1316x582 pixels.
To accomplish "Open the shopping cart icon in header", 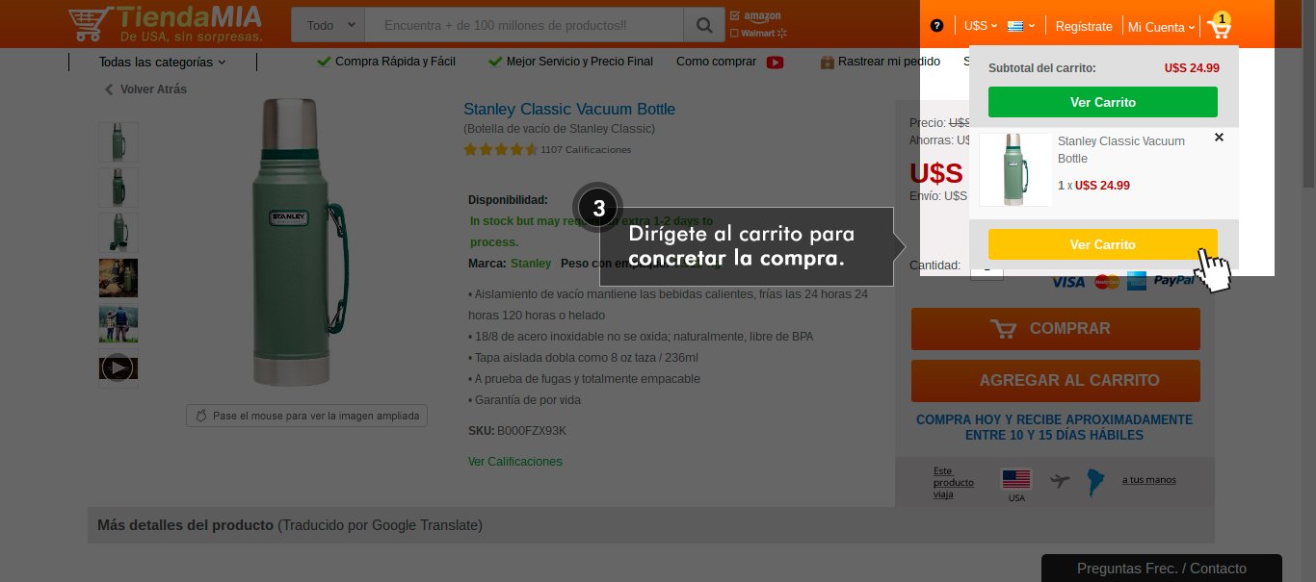I will tap(1220, 26).
